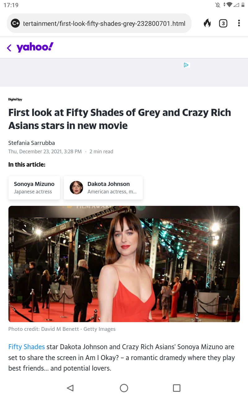This screenshot has height=398, width=248.
Task: Open the Dakota Johnson topic card
Action: pos(103,187)
